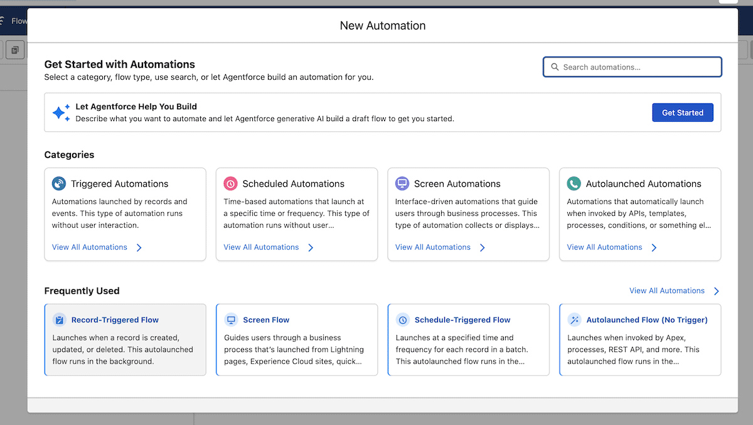Click the Screen Flow icon
The width and height of the screenshot is (753, 425).
pos(231,320)
